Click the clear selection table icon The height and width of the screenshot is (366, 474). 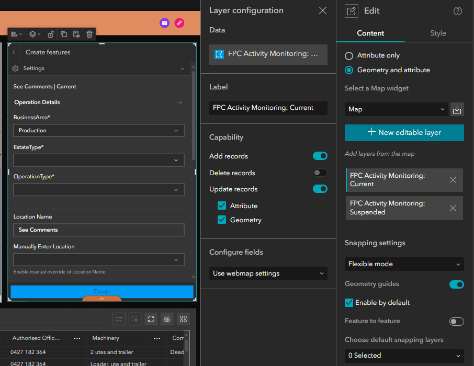pos(135,319)
